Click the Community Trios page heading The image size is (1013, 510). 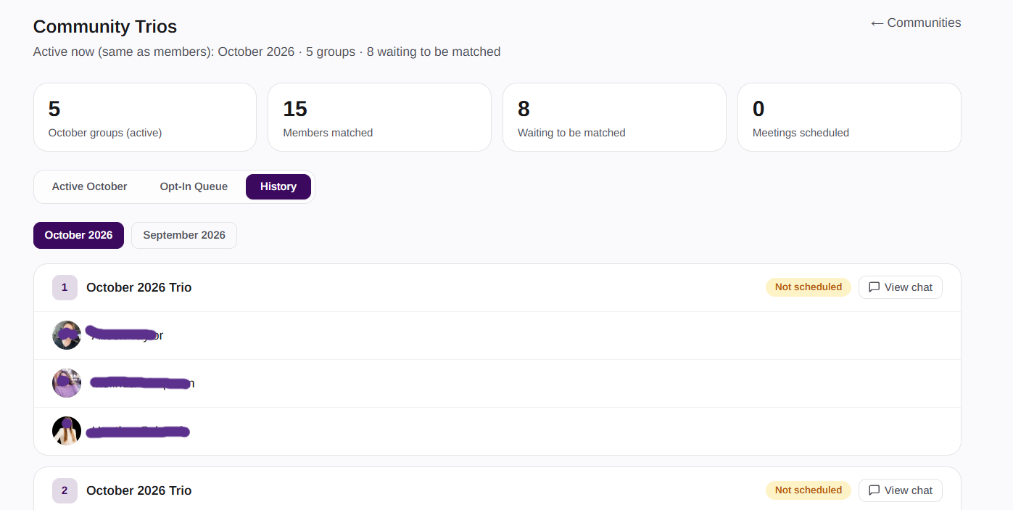(x=105, y=27)
